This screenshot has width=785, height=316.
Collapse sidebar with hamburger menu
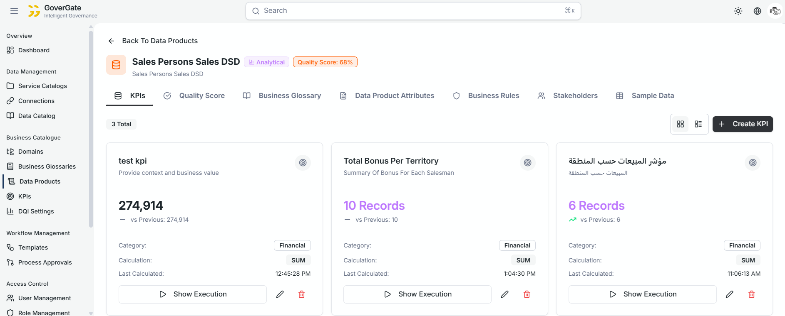tap(14, 11)
